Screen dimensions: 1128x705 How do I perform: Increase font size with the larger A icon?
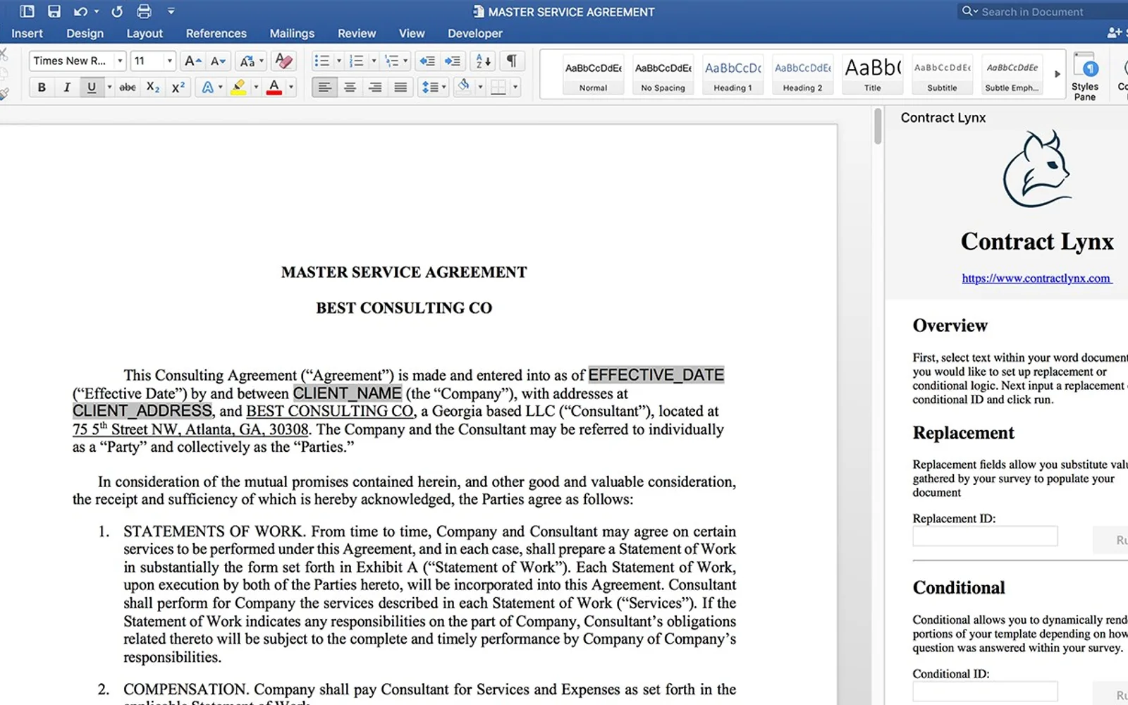coord(192,61)
